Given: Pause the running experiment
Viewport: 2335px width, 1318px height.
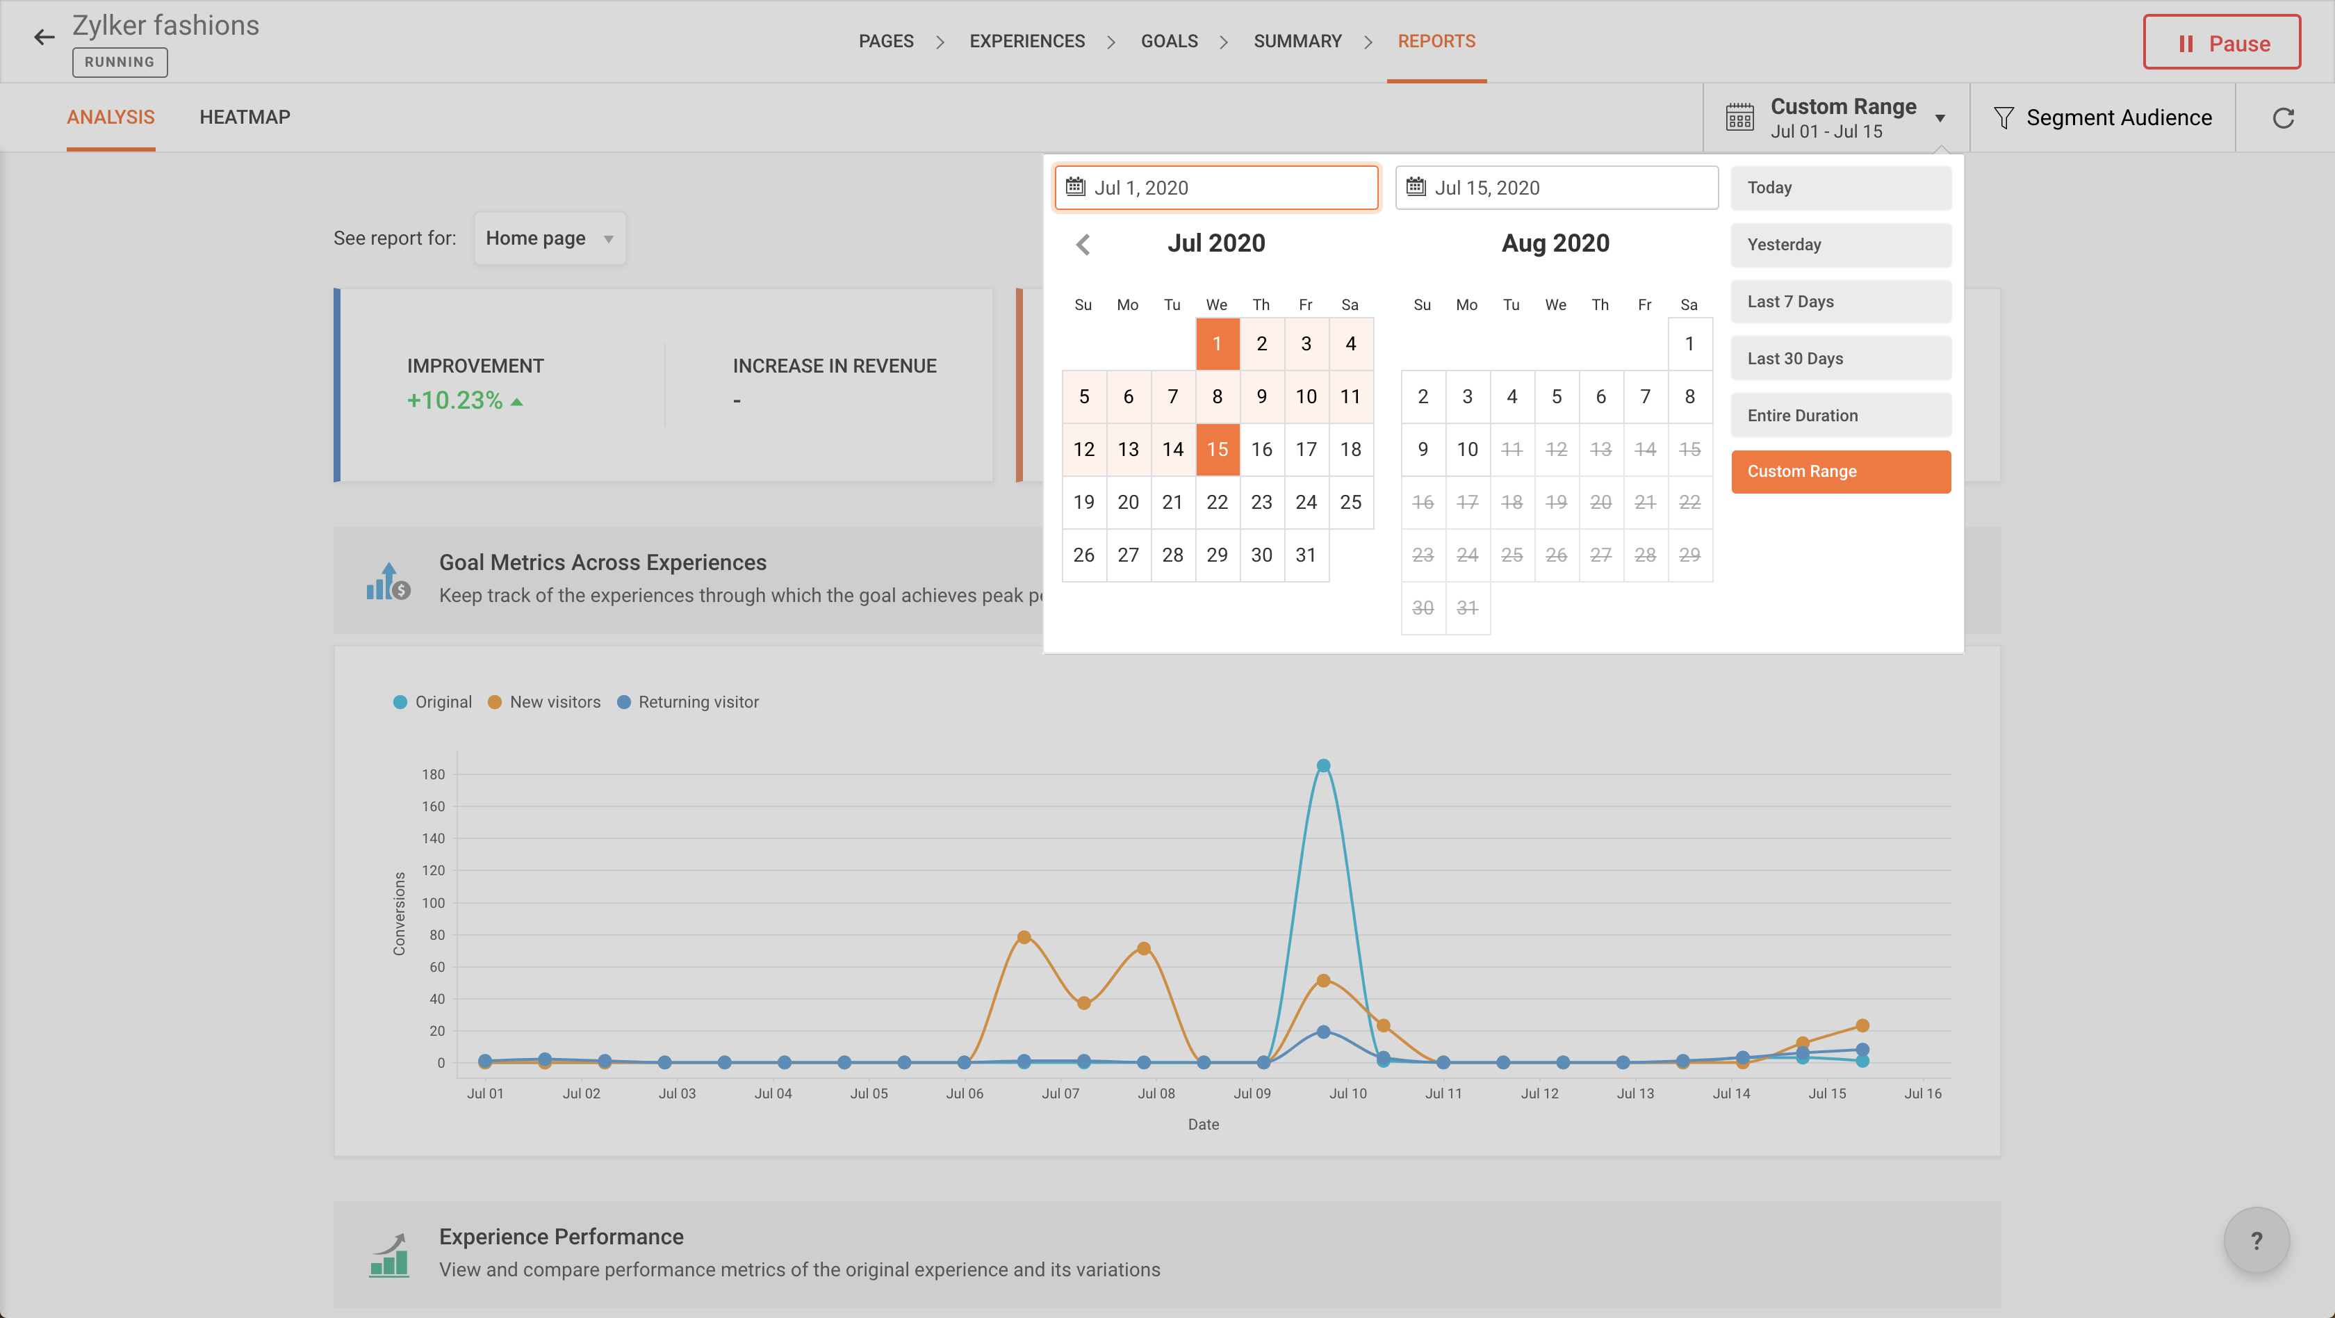Looking at the screenshot, I should (x=2221, y=42).
